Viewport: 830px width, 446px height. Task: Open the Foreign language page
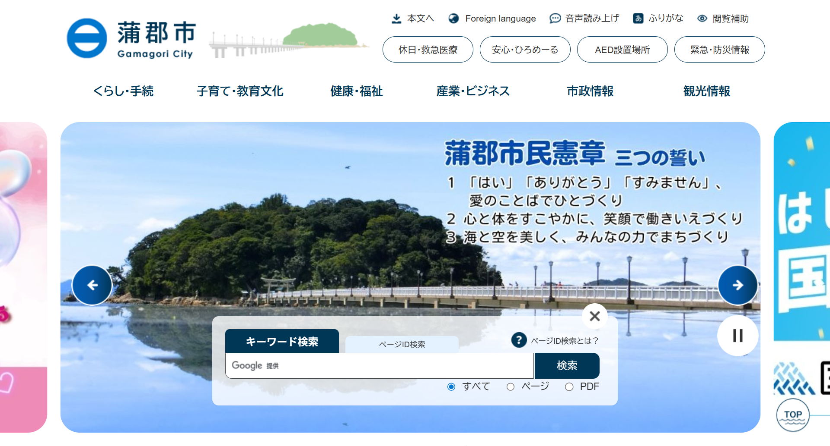[x=500, y=19]
